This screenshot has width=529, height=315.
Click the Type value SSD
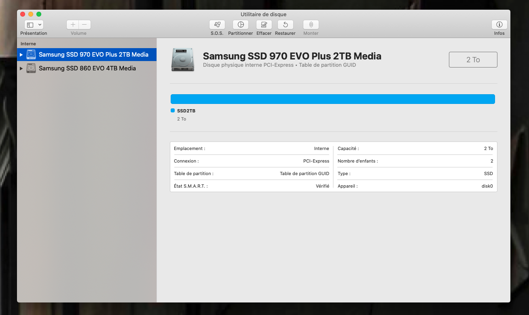click(489, 173)
